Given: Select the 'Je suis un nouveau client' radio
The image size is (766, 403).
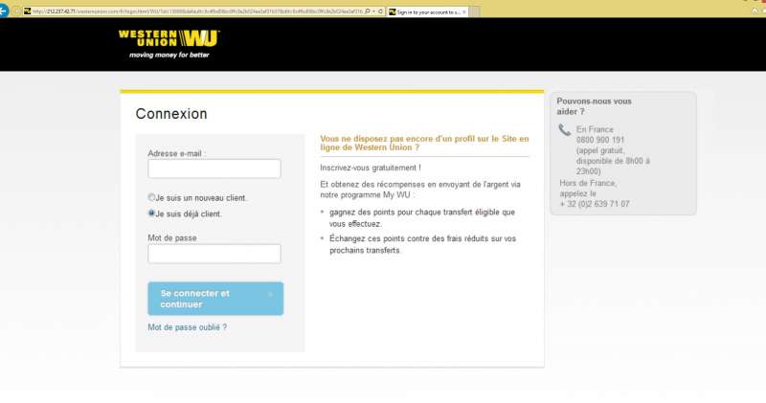Looking at the screenshot, I should pos(151,197).
